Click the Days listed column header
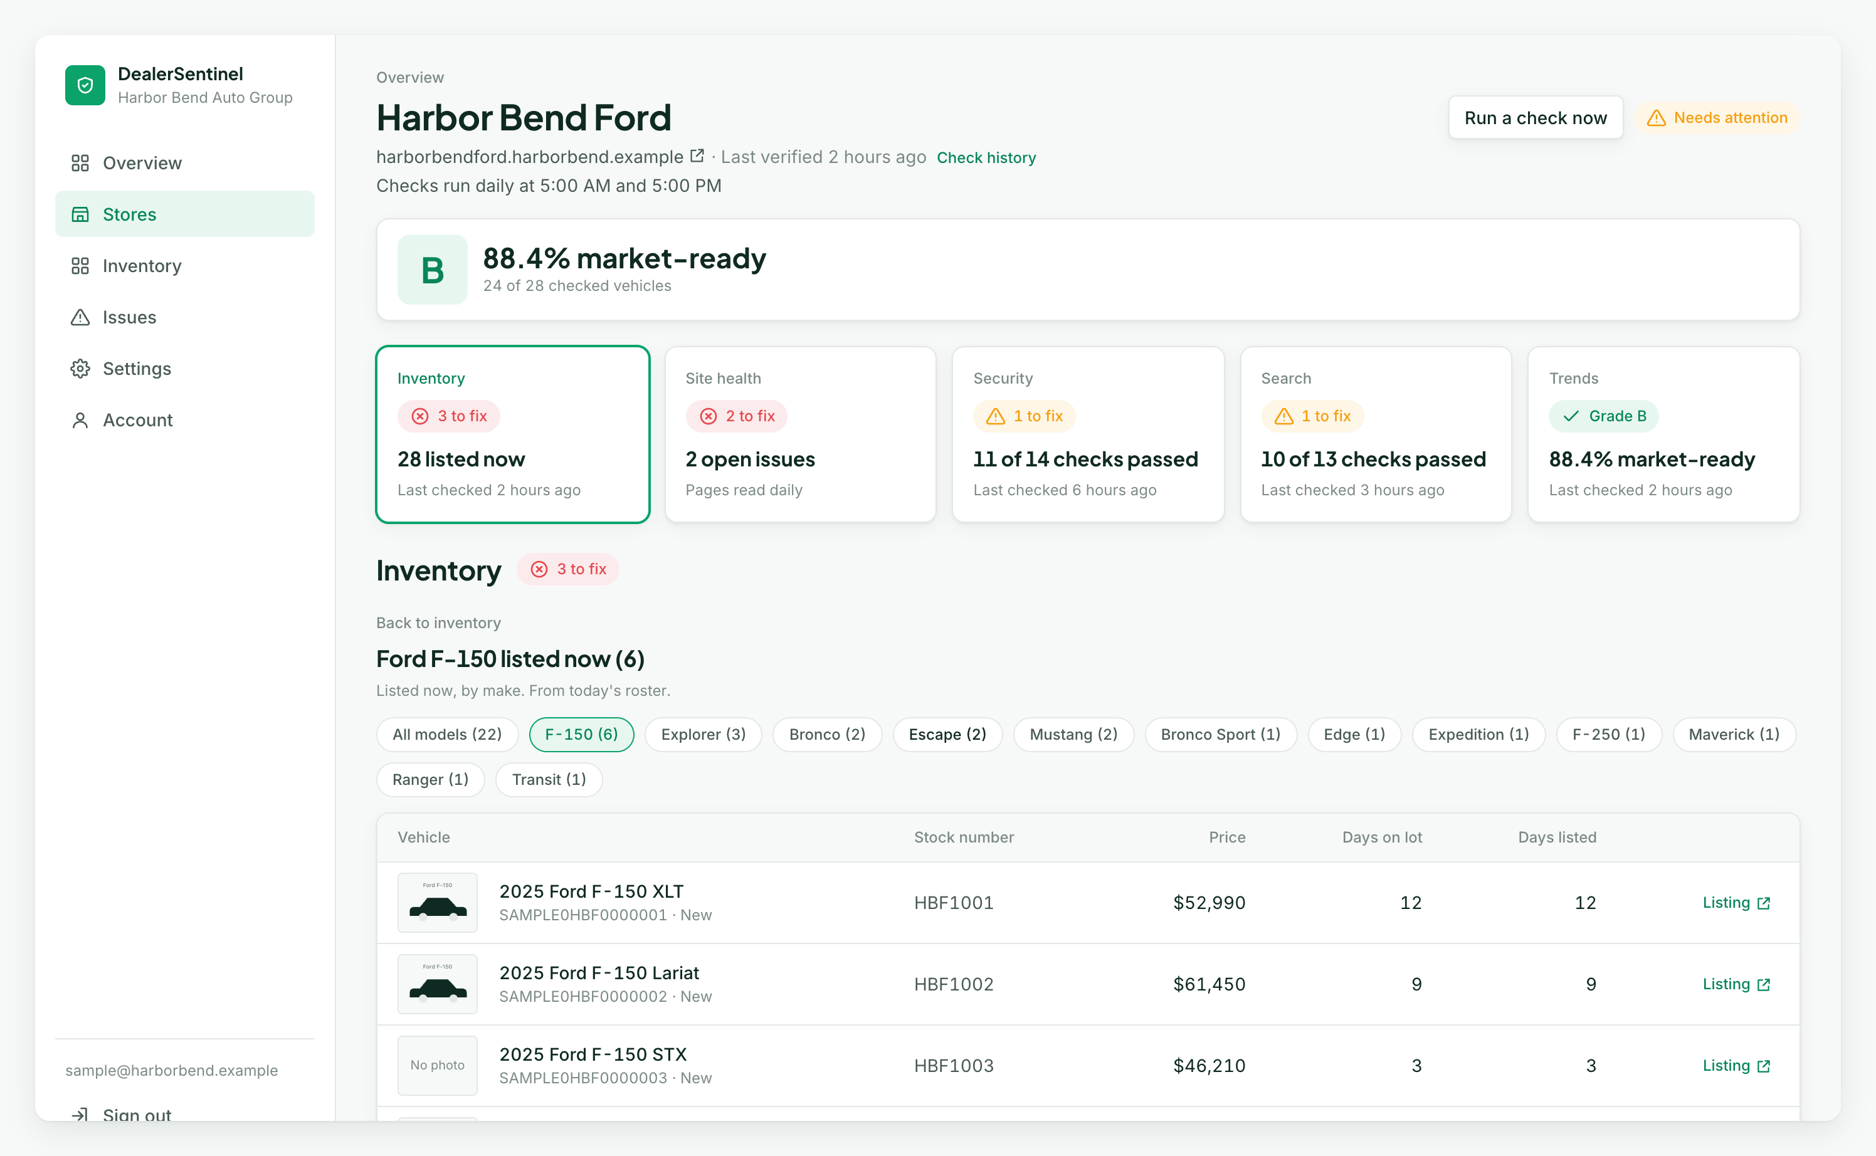This screenshot has width=1876, height=1156. 1556,837
